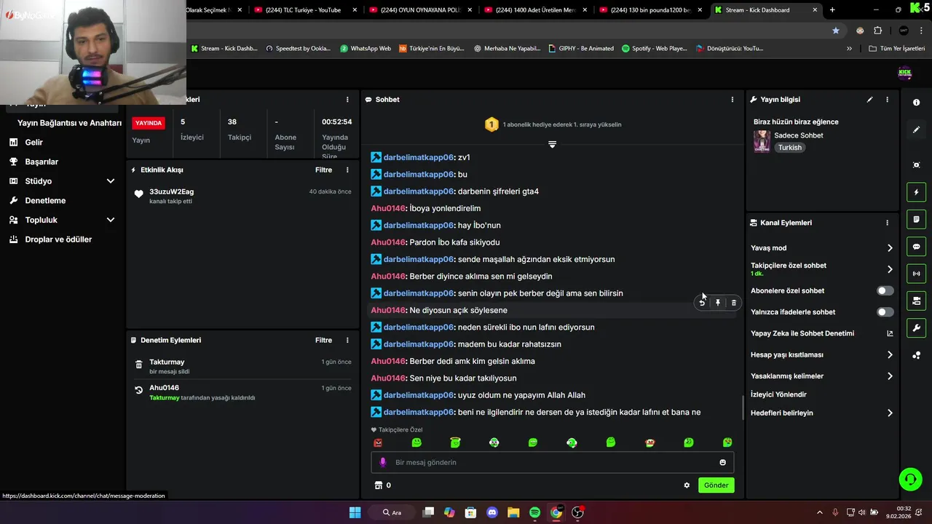Insert the red angry emote

pos(378,442)
